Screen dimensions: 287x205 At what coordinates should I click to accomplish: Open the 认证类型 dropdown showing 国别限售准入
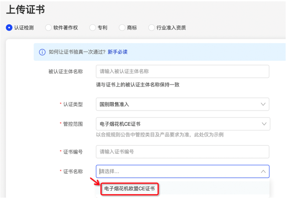177,104
